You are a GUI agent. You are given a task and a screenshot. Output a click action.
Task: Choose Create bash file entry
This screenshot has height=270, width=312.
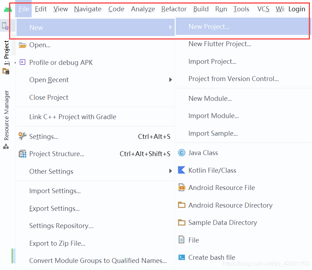coord(243,257)
